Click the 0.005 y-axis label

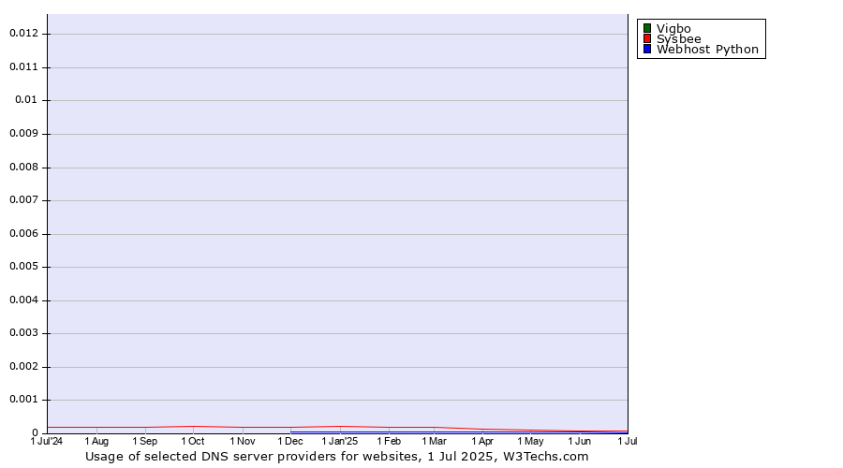pyautogui.click(x=24, y=267)
